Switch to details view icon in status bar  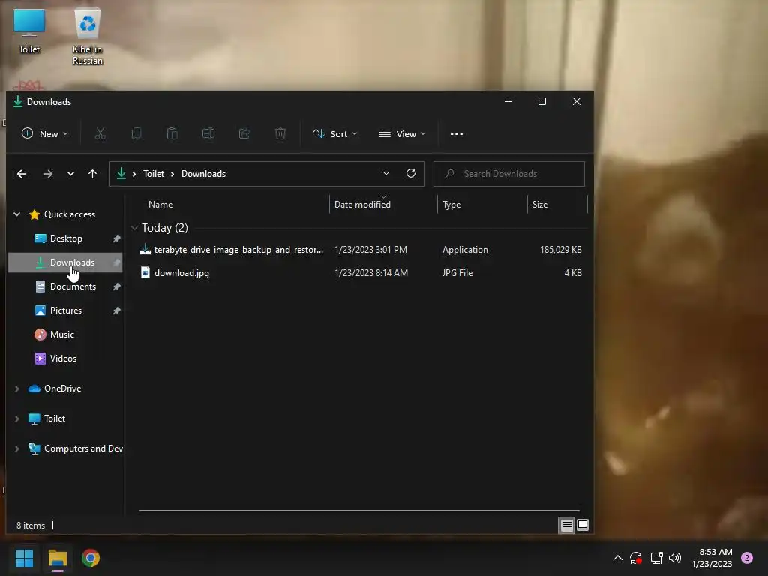point(567,526)
